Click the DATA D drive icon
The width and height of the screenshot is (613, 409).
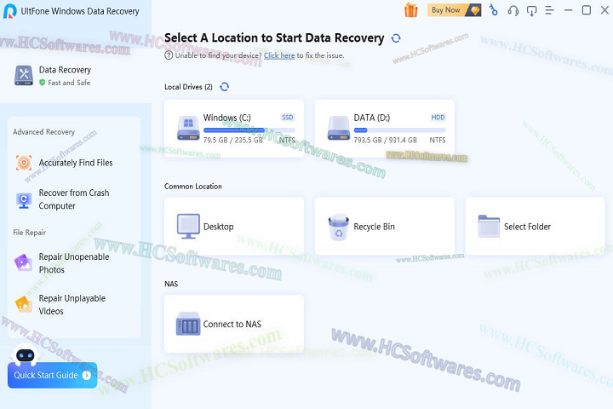pos(339,128)
